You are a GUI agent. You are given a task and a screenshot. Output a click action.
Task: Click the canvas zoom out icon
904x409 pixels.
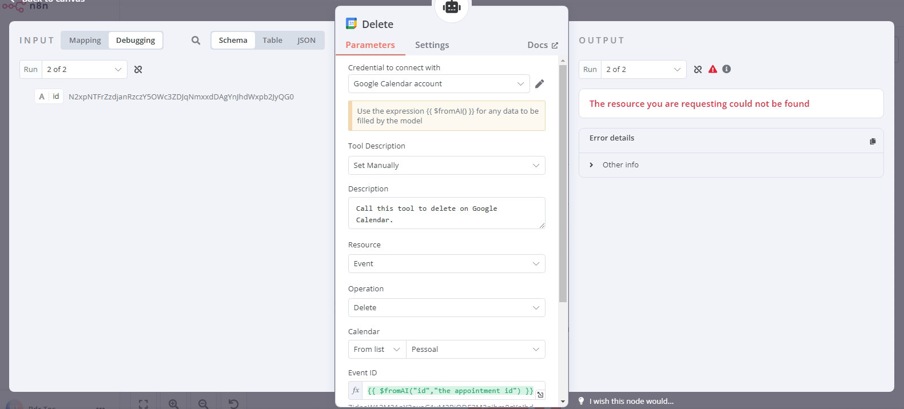point(203,404)
